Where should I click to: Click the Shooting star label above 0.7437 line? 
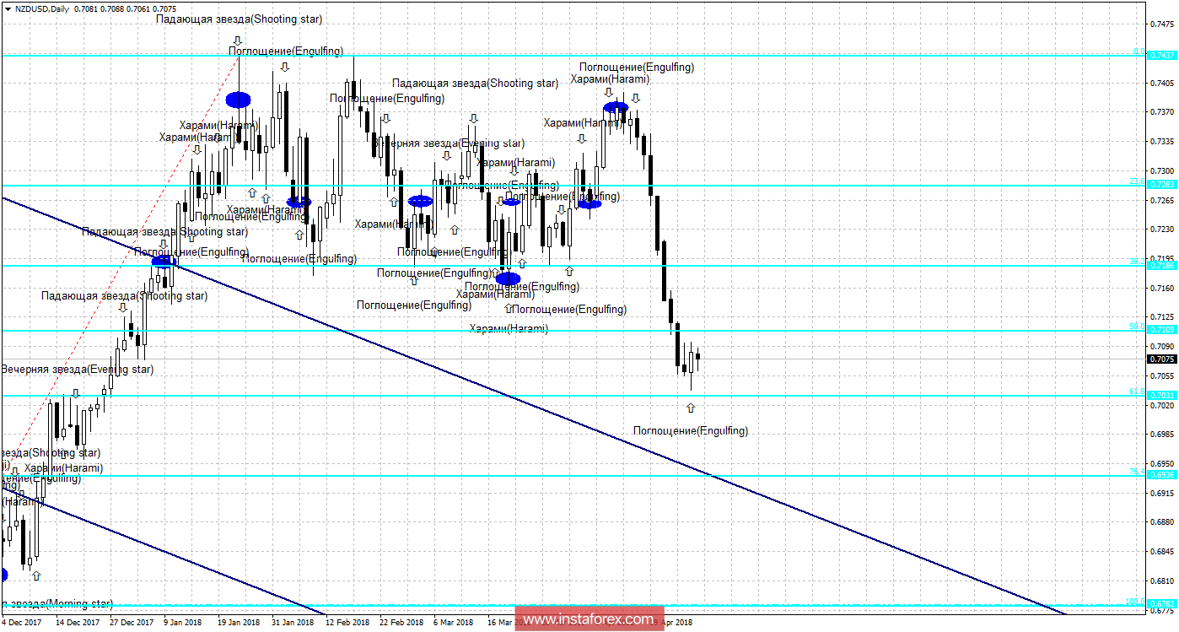(240, 19)
